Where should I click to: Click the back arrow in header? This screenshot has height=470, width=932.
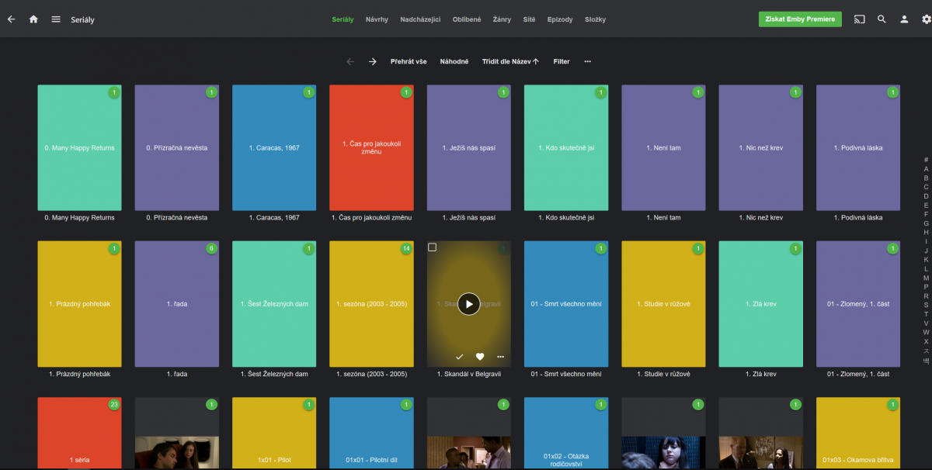coord(11,19)
